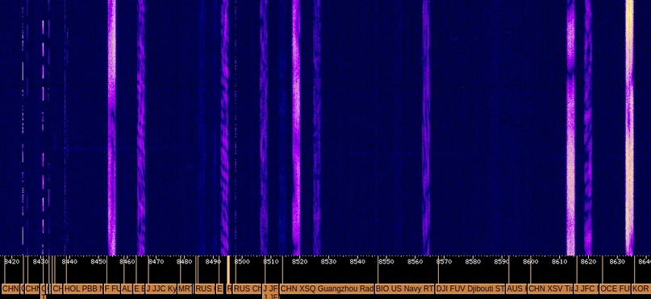Select the KOR station label

641,289
